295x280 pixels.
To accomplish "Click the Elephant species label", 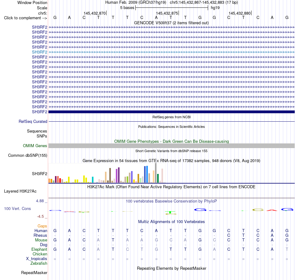I will pyautogui.click(x=39, y=249).
